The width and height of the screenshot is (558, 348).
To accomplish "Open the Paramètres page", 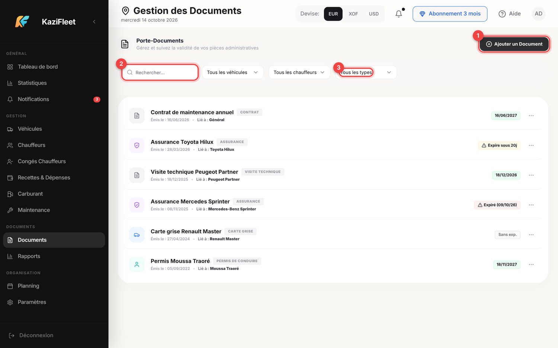I will (54, 302).
